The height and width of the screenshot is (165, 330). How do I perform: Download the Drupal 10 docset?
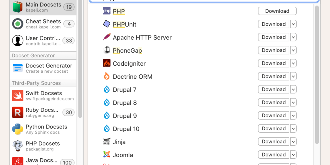(274, 128)
